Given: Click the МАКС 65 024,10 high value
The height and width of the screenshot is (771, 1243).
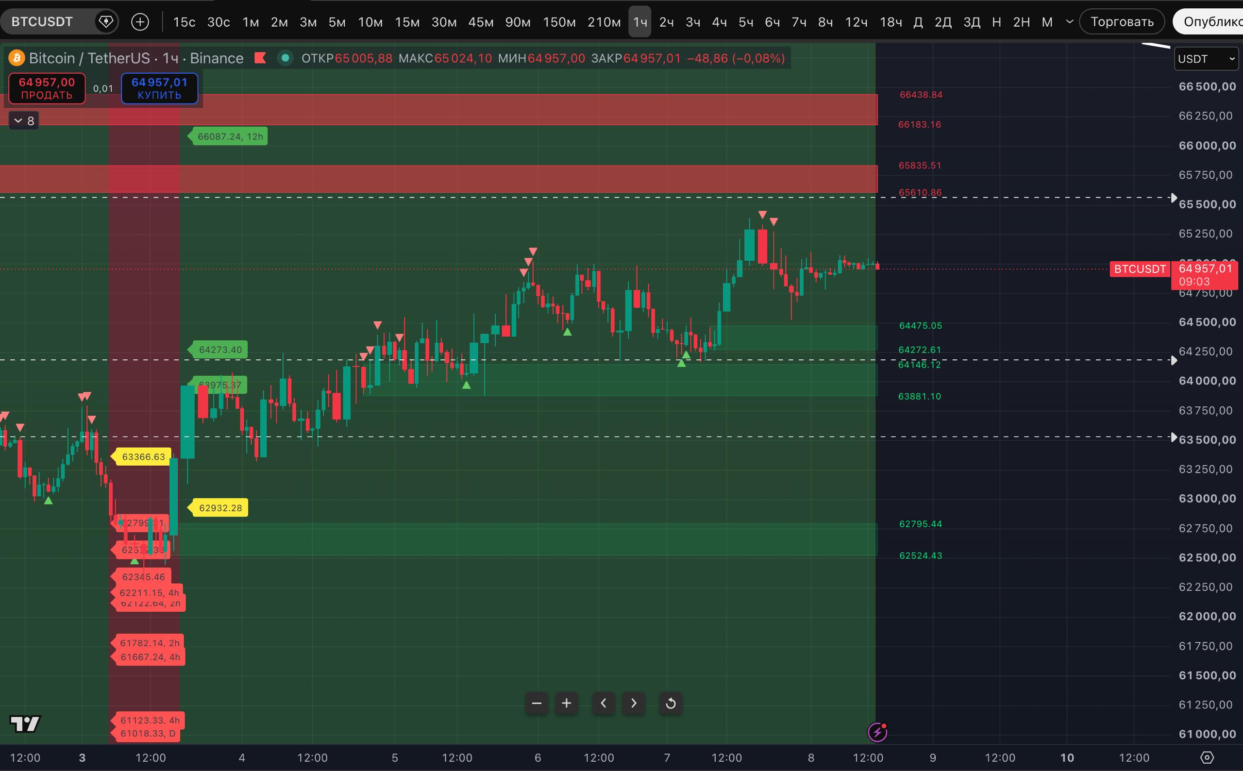Looking at the screenshot, I should 445,58.
